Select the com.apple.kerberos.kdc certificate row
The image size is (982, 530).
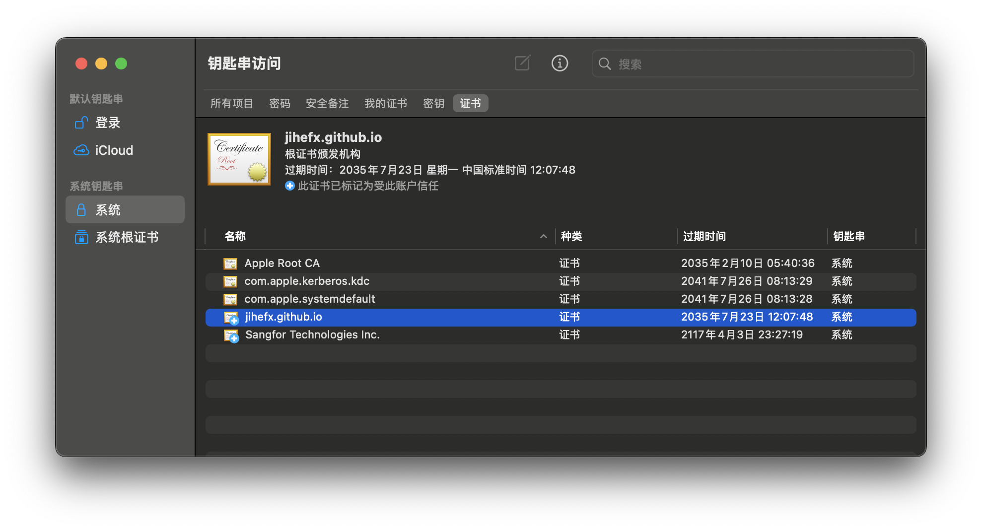(307, 281)
